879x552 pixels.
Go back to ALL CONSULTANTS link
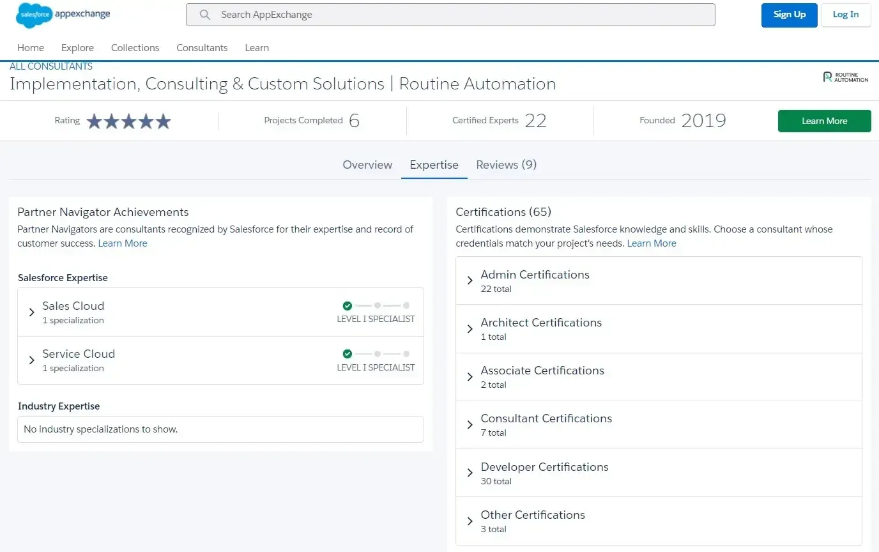point(51,66)
